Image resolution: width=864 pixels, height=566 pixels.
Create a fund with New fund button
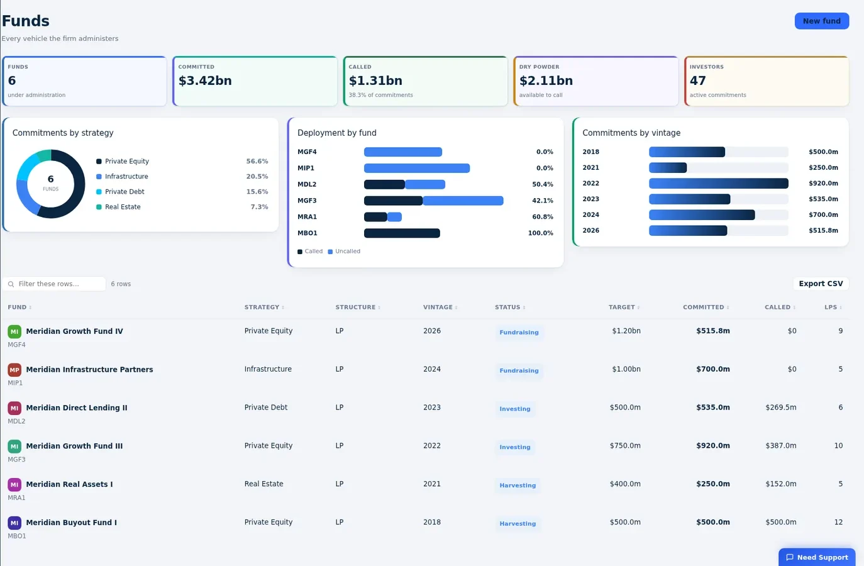pos(822,21)
